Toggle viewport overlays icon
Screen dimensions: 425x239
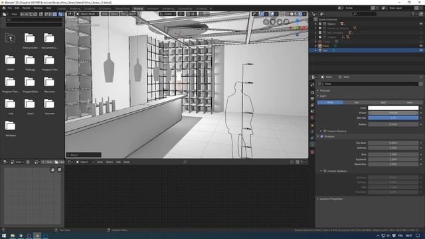(x=272, y=14)
